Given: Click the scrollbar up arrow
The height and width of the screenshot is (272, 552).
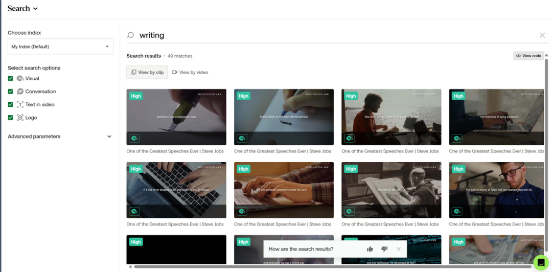Looking at the screenshot, I should tap(546, 55).
